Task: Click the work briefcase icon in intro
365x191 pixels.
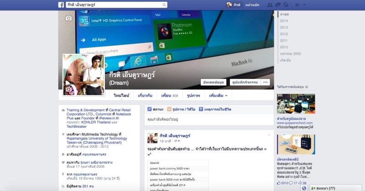Action: point(63,110)
